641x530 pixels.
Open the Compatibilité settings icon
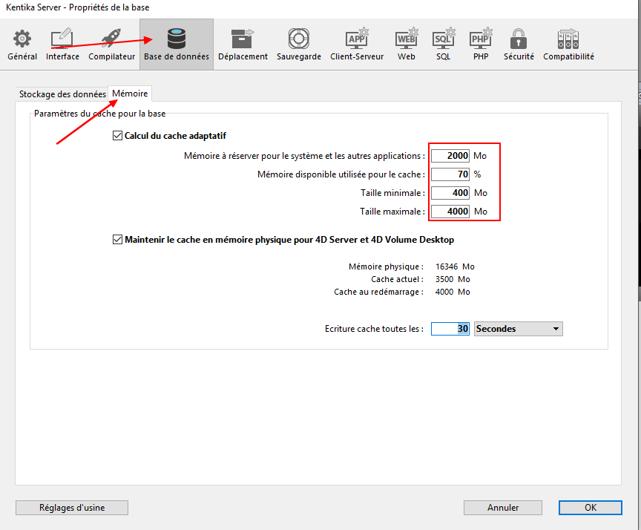tap(568, 39)
